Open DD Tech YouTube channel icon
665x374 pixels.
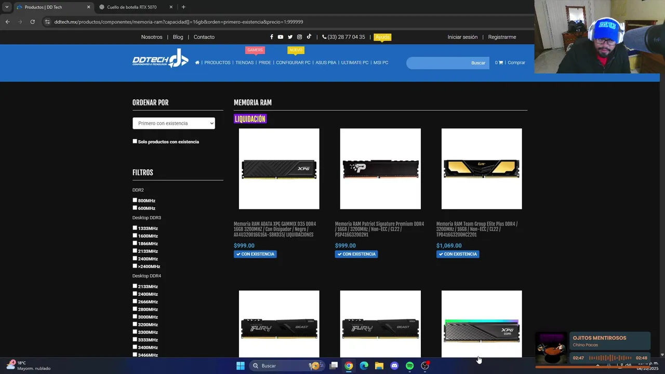click(281, 37)
